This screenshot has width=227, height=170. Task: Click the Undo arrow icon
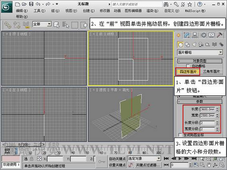tap(38, 4)
